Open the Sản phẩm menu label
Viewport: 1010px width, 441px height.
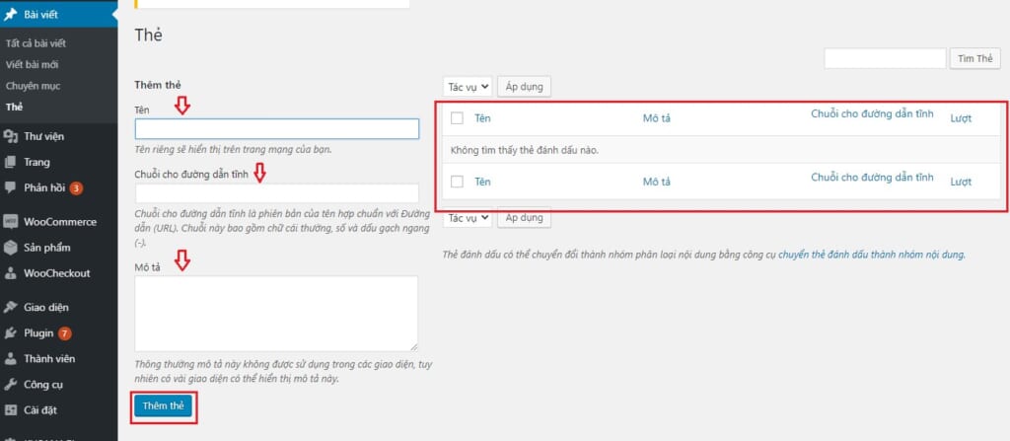point(47,248)
